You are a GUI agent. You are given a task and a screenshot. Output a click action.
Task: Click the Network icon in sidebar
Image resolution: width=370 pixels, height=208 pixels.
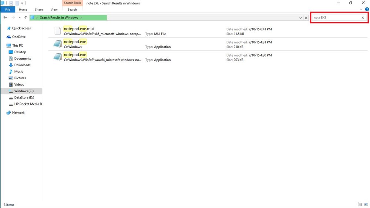click(9, 113)
